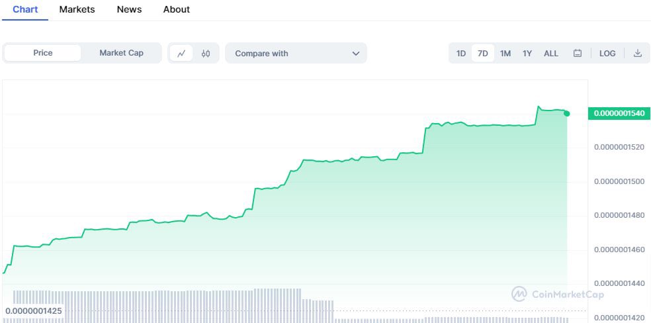
Task: Click the 0.0000001460 axis label
Action: pos(619,249)
